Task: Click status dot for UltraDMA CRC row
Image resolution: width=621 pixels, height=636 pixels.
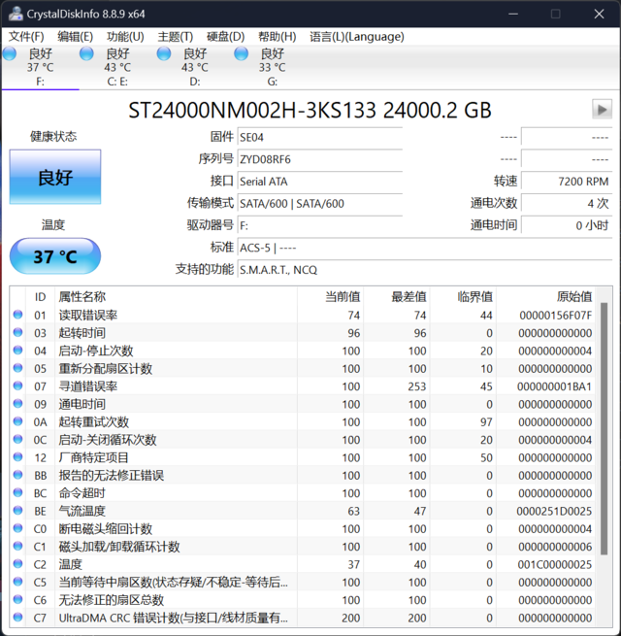Action: click(17, 617)
